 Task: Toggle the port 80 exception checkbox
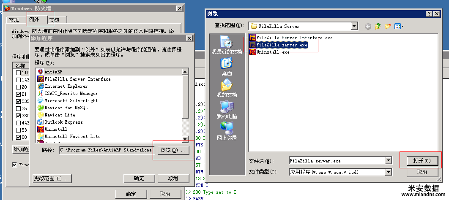click(18, 137)
